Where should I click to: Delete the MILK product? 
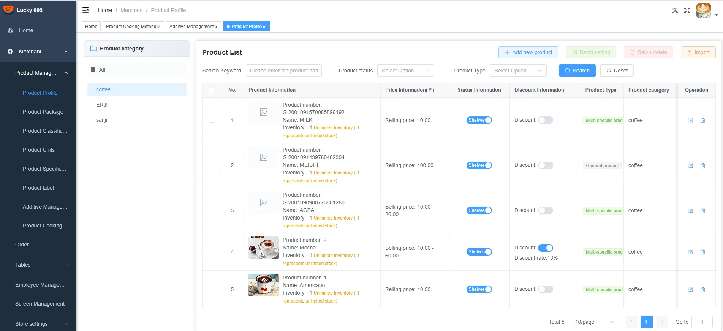(x=703, y=121)
